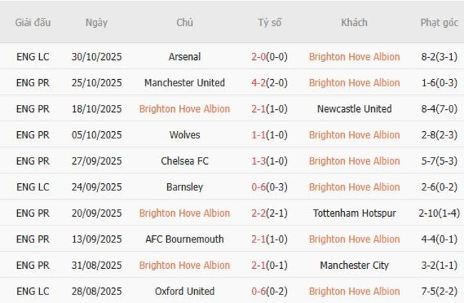464x303 pixels.
Task: Select the "Phạt góc" column header
Action: [439, 23]
